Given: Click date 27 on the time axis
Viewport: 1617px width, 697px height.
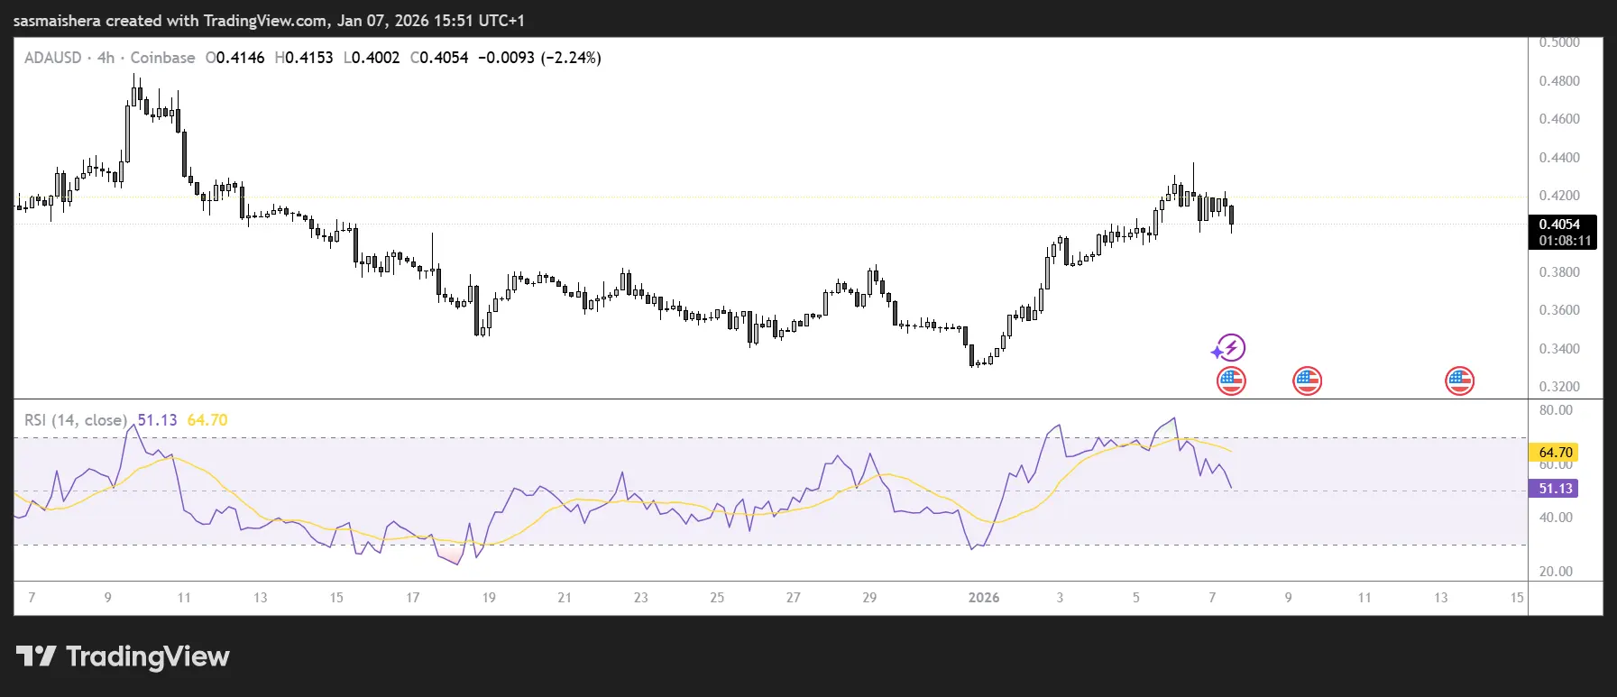Looking at the screenshot, I should [794, 598].
